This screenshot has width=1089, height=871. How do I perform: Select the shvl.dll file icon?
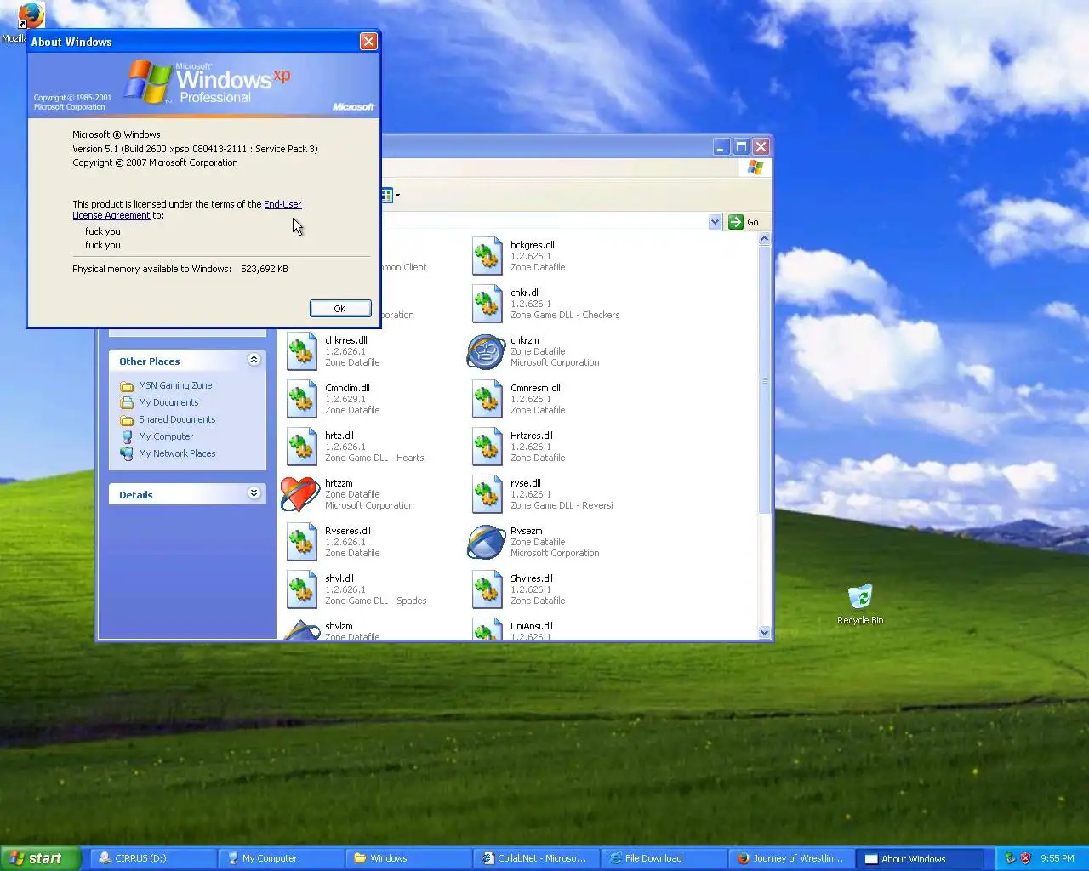[301, 589]
